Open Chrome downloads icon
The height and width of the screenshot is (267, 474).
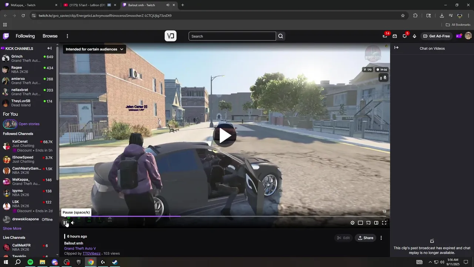(442, 16)
